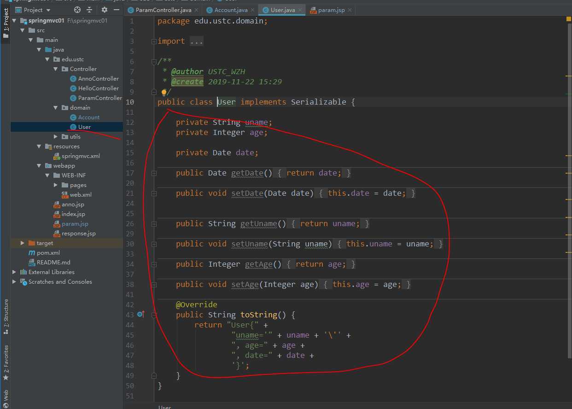This screenshot has width=572, height=409.
Task: Hide the Project panel with minus icon
Action: coord(117,10)
